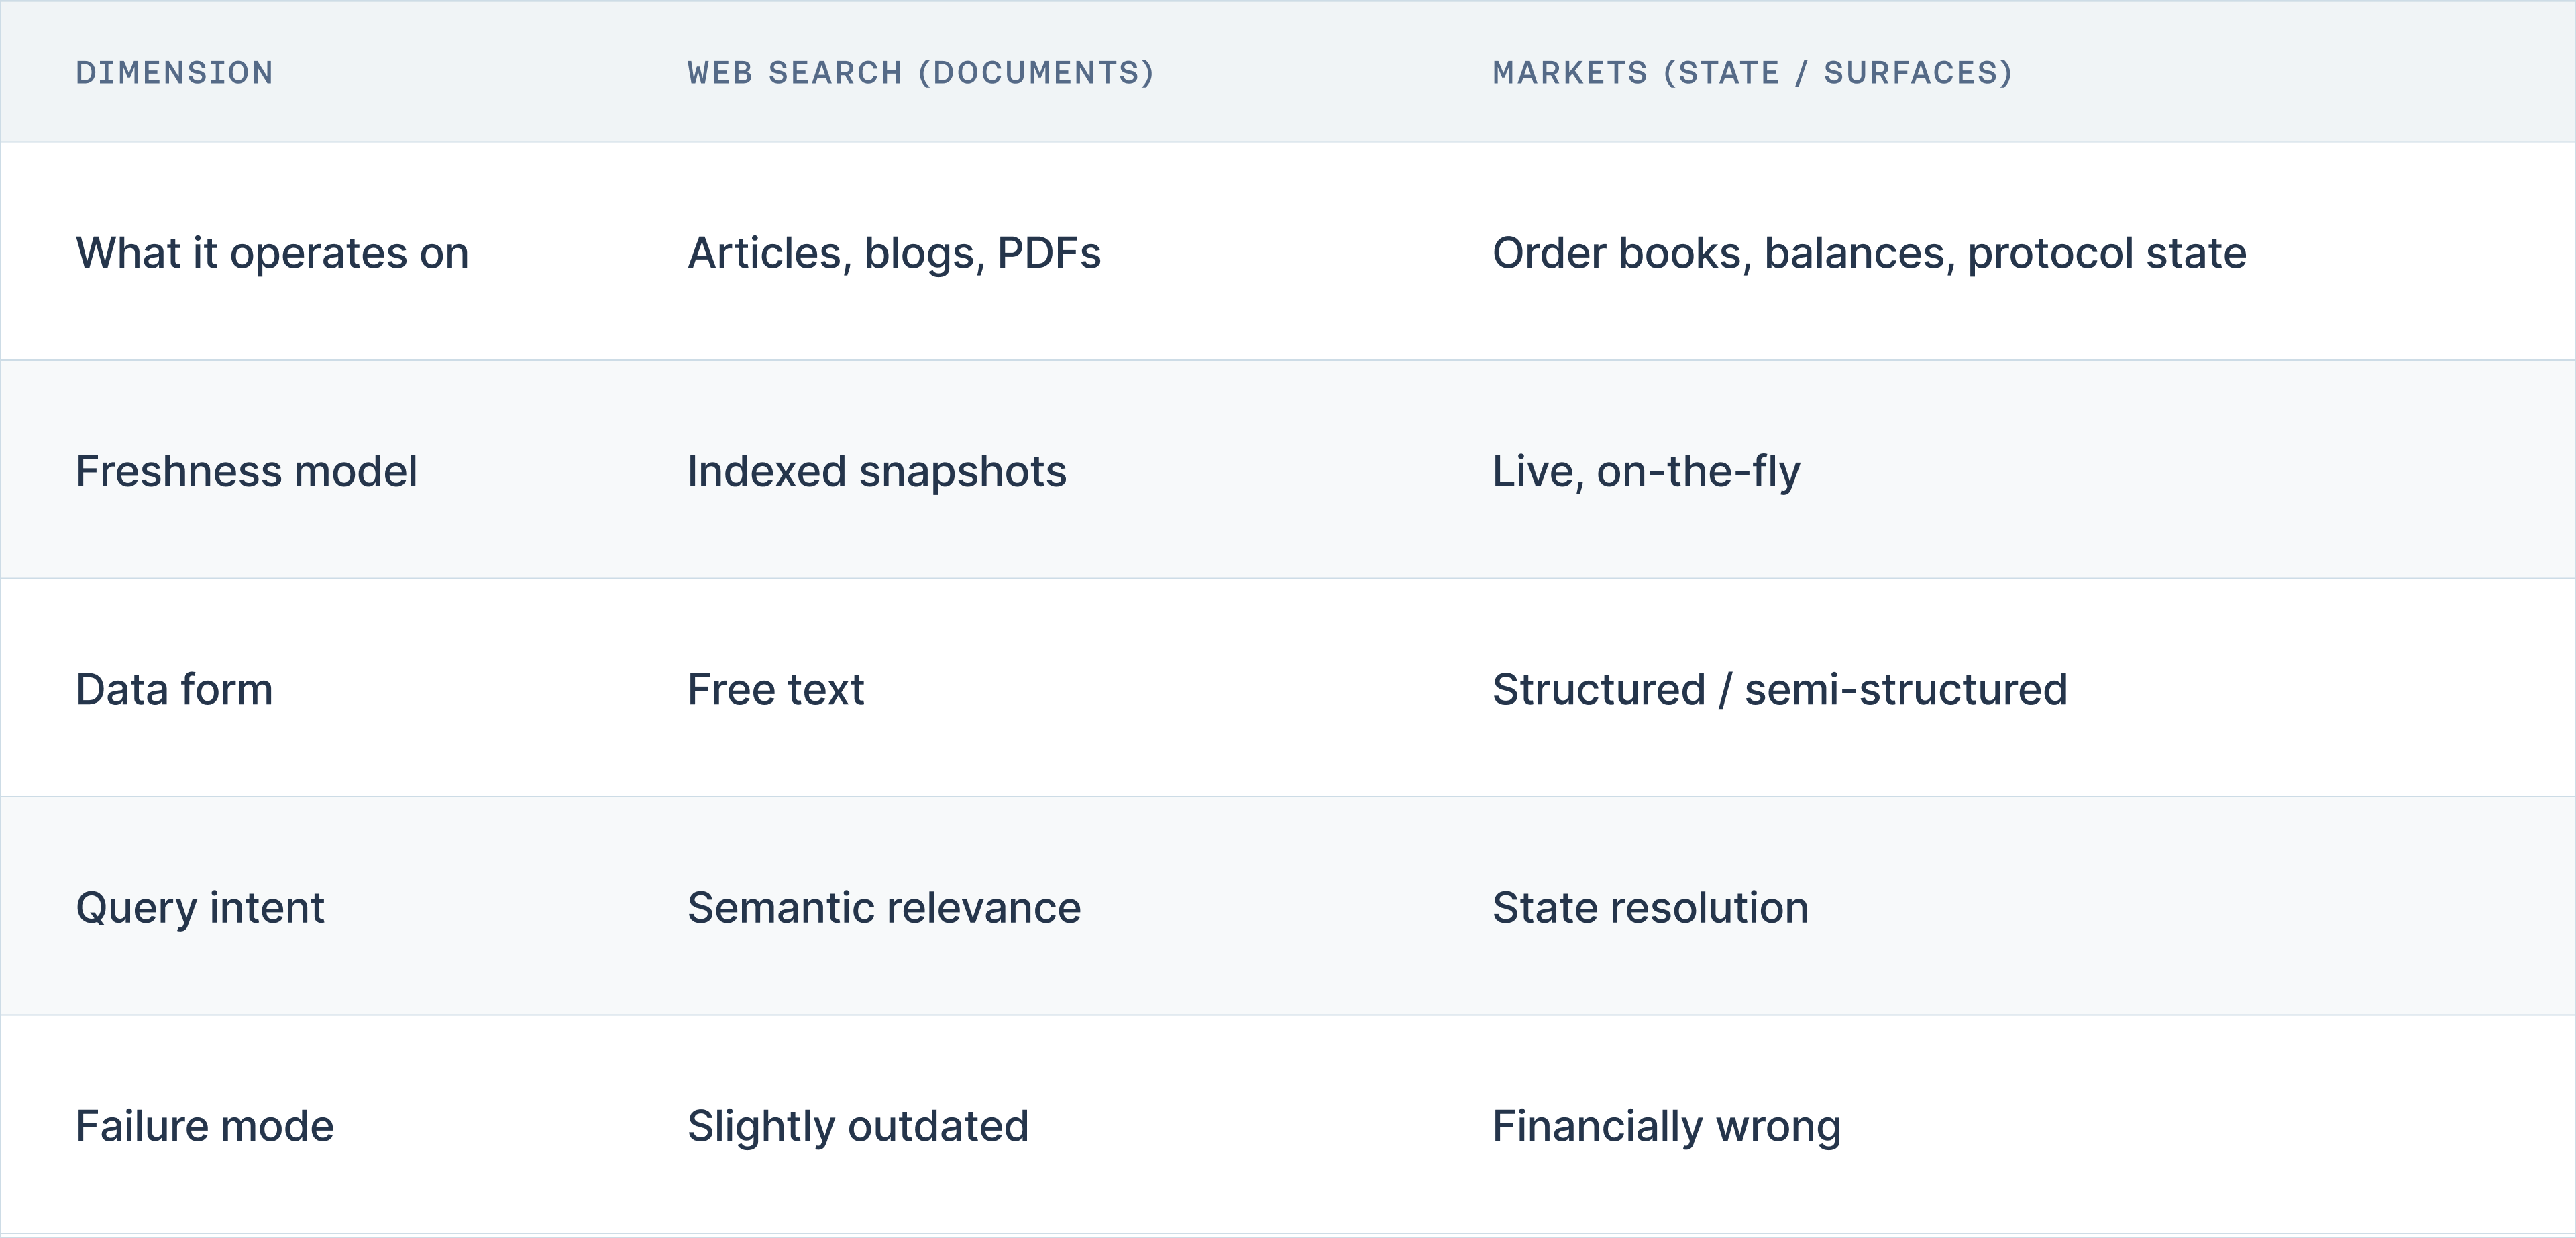2576x1238 pixels.
Task: Click the 'Articles, blogs, PDFs' cell
Action: point(893,253)
